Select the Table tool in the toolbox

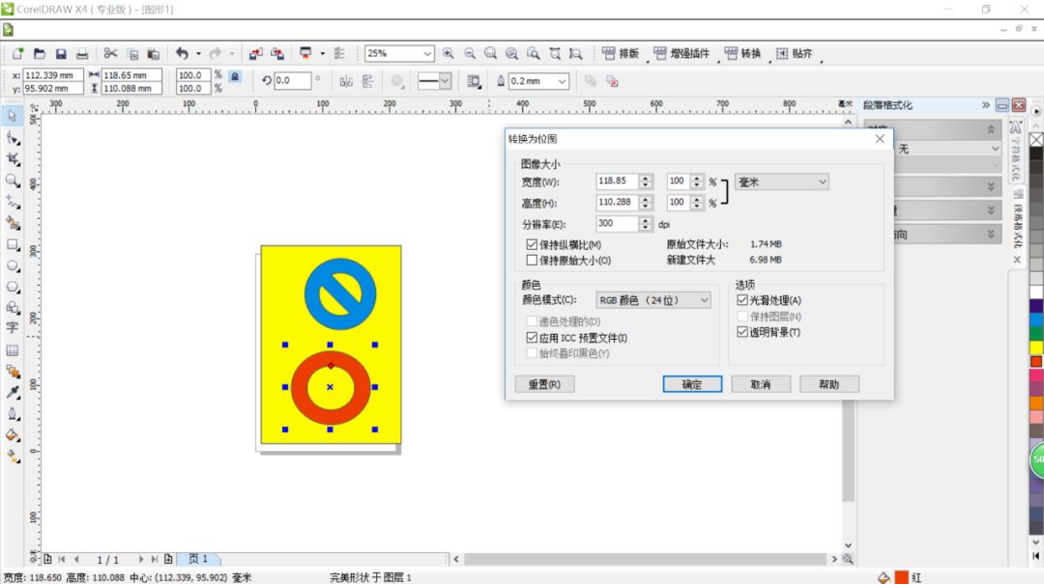12,350
